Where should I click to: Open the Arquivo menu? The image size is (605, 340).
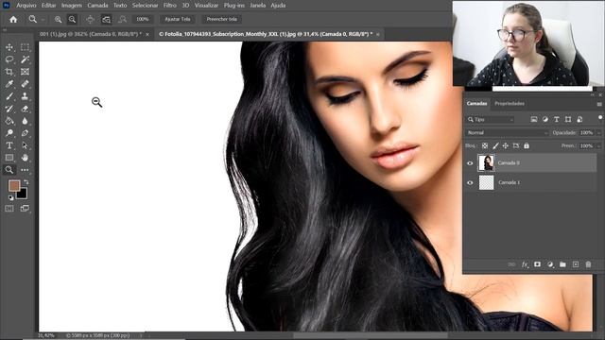point(26,6)
